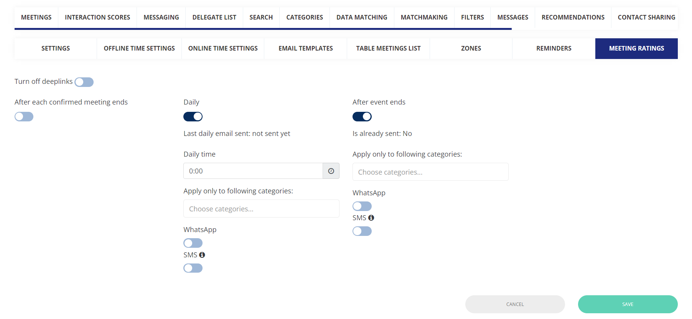Switch to Matchmaking tab

(424, 17)
